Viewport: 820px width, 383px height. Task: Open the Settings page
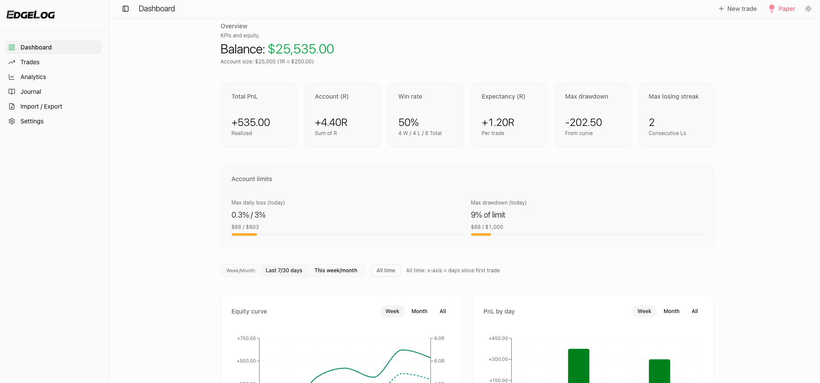pyautogui.click(x=53, y=121)
